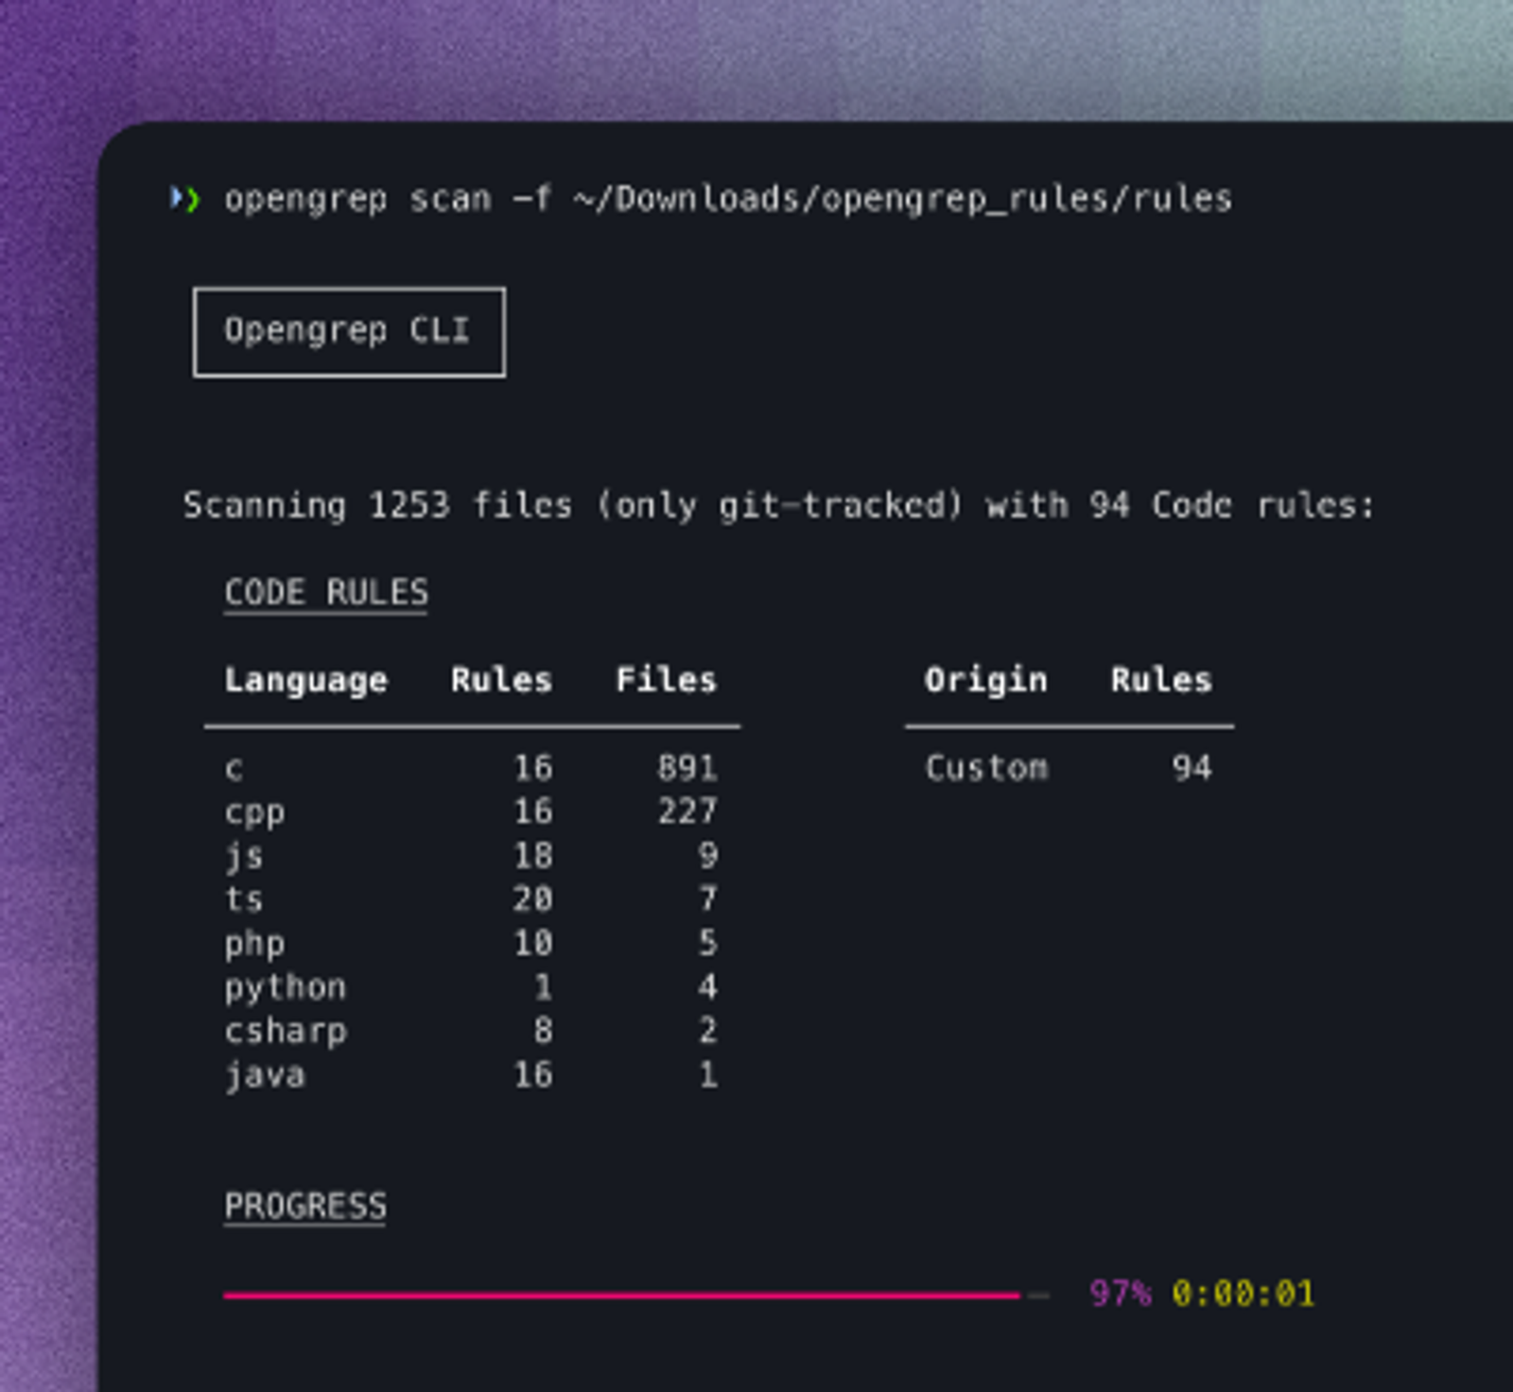
Task: Click the rules count 18 for js
Action: tap(533, 856)
